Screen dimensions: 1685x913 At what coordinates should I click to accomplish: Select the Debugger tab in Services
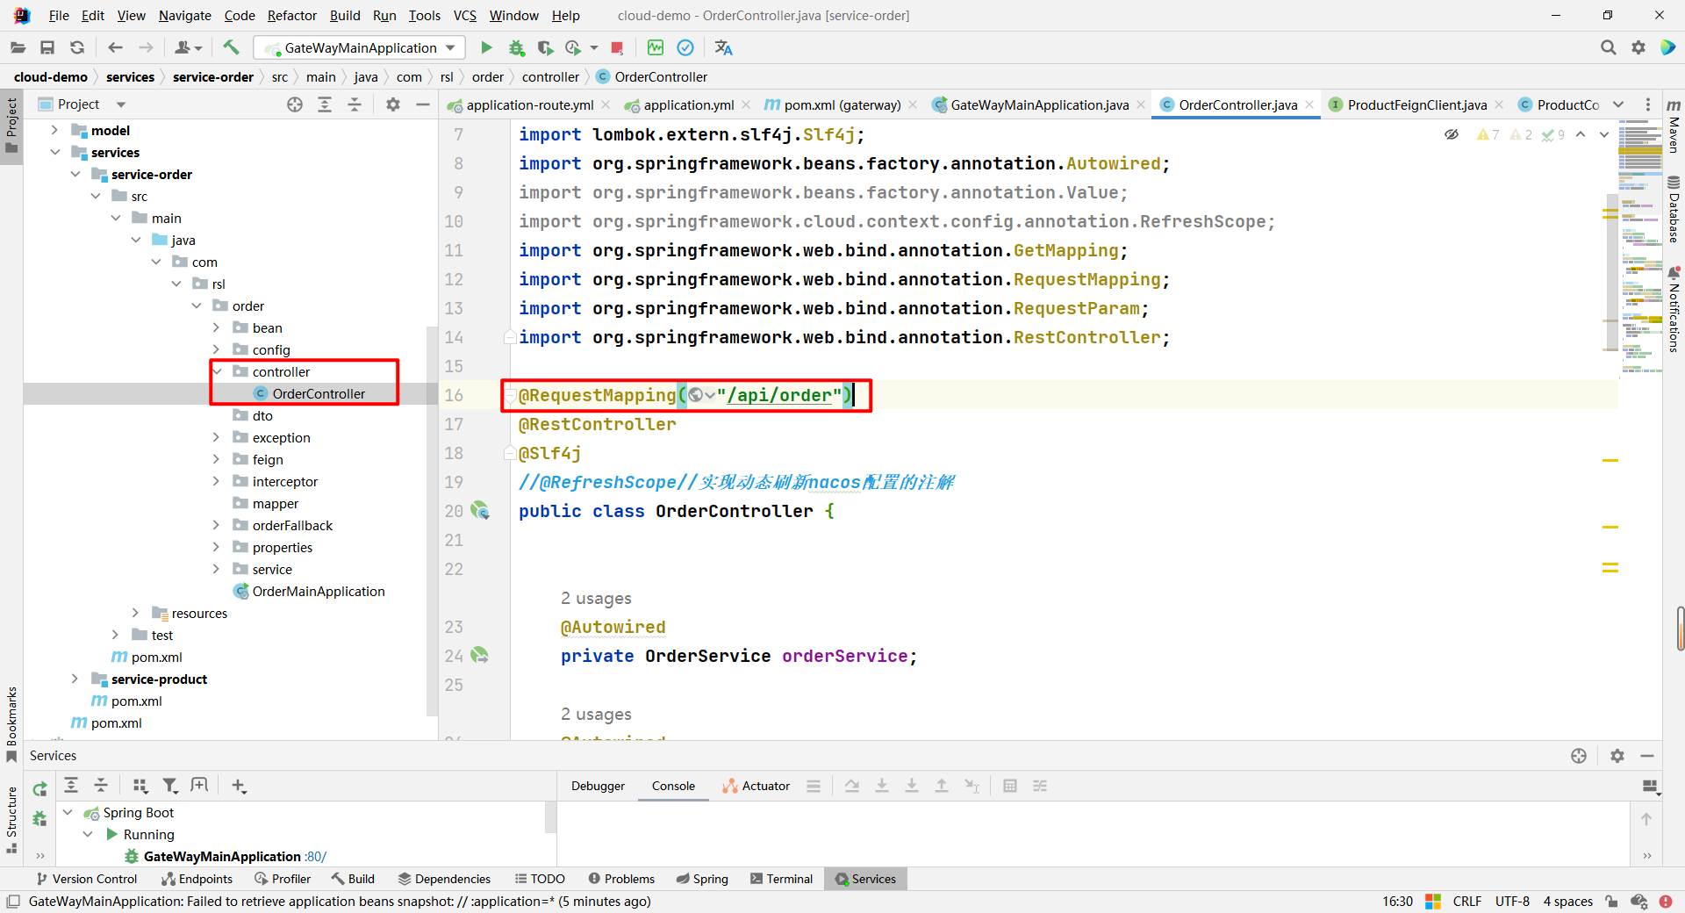(x=598, y=786)
